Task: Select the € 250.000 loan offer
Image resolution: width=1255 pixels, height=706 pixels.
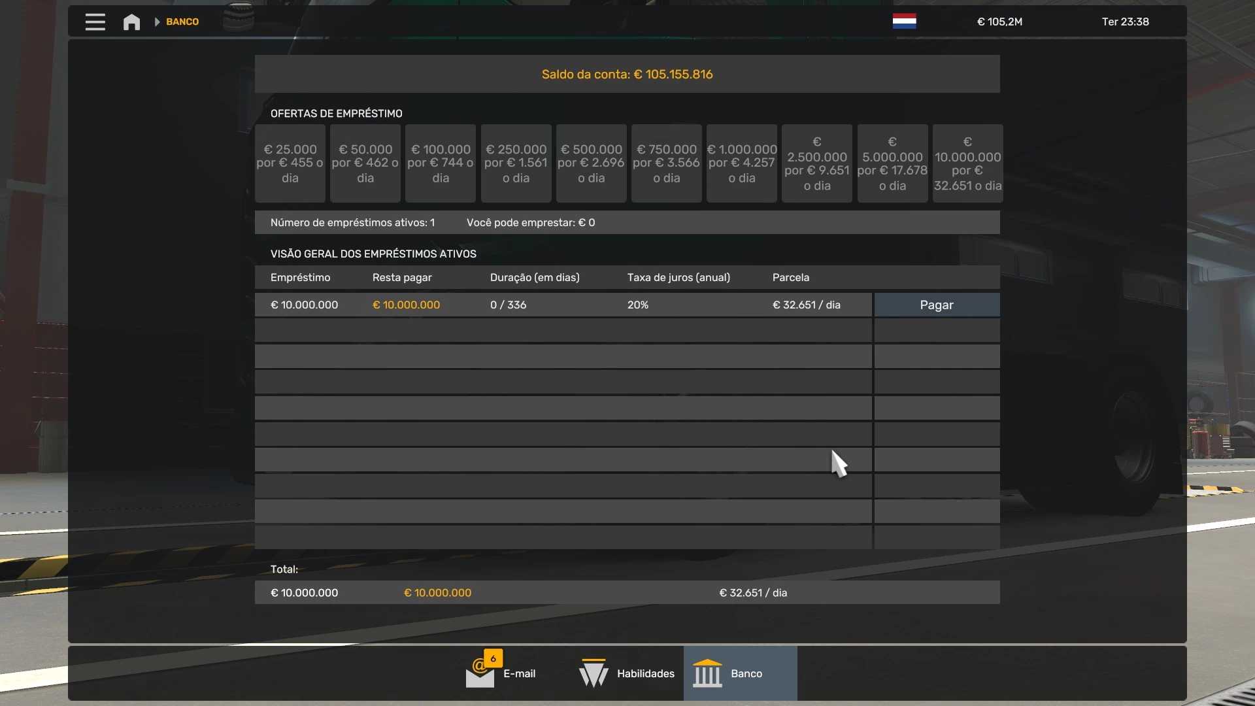Action: (x=516, y=163)
